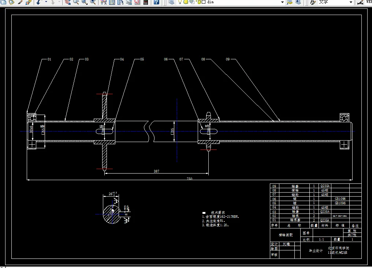Select part balloon label 01
372x268 pixels.
pos(49,59)
